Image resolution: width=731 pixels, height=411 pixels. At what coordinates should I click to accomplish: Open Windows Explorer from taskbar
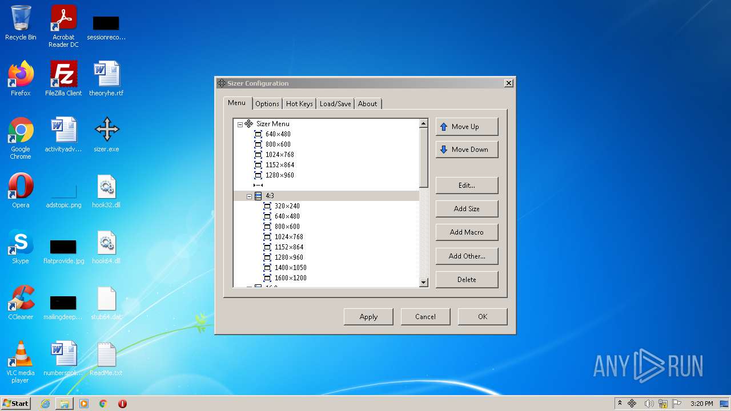65,404
